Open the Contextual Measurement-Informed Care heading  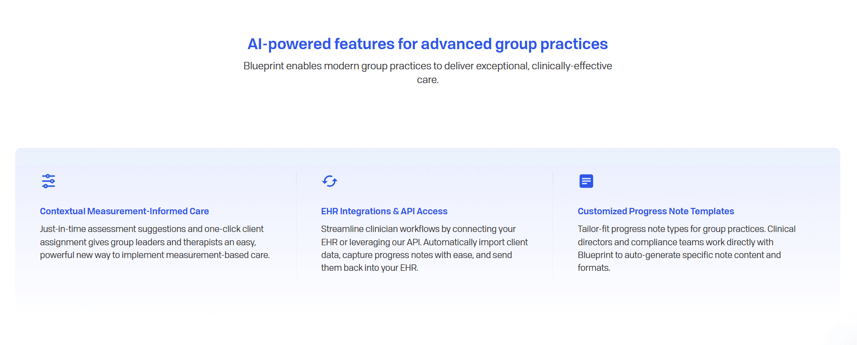[124, 211]
